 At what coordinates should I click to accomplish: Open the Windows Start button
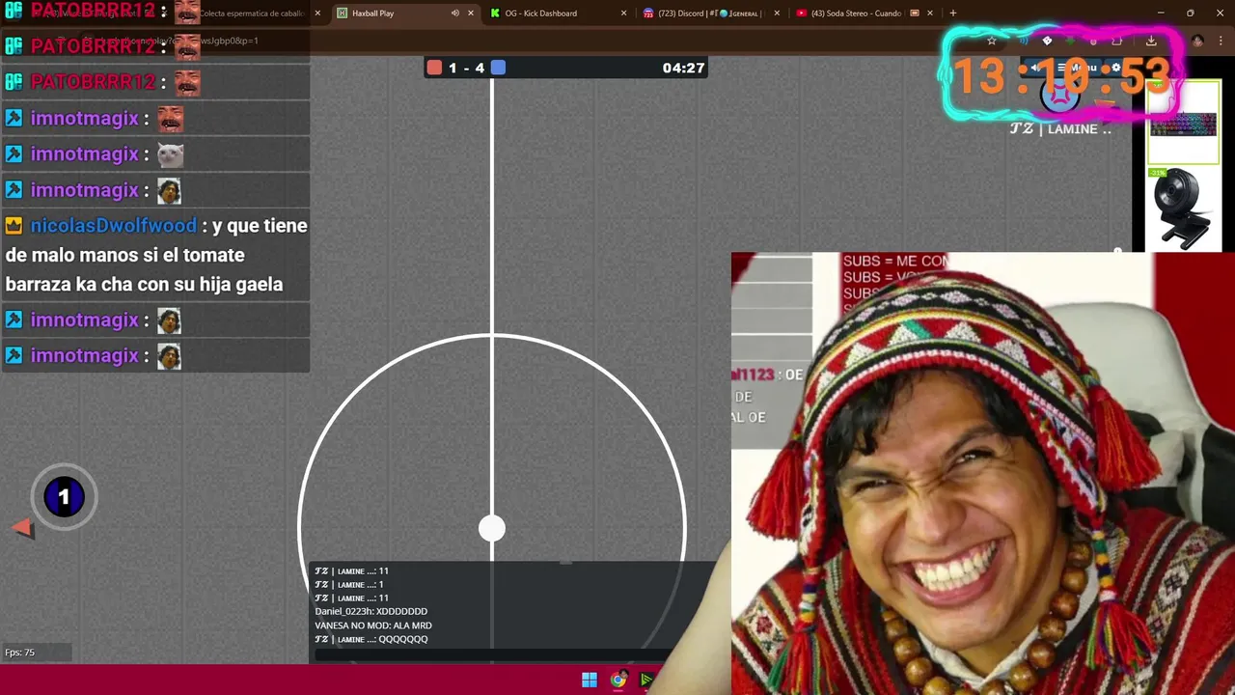tap(590, 680)
